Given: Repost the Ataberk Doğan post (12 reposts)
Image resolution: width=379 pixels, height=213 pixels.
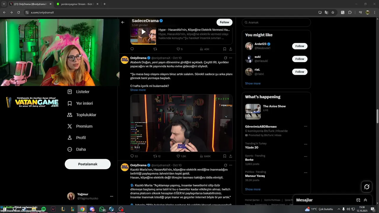Looking at the screenshot, I should (155, 156).
